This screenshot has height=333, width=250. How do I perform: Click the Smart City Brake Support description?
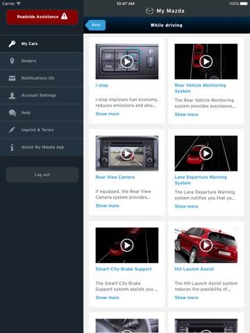(126, 286)
